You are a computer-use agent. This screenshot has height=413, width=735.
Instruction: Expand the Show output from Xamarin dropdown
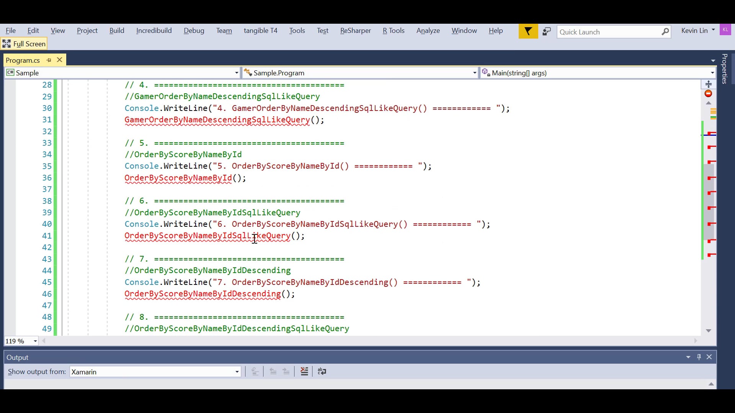point(237,372)
